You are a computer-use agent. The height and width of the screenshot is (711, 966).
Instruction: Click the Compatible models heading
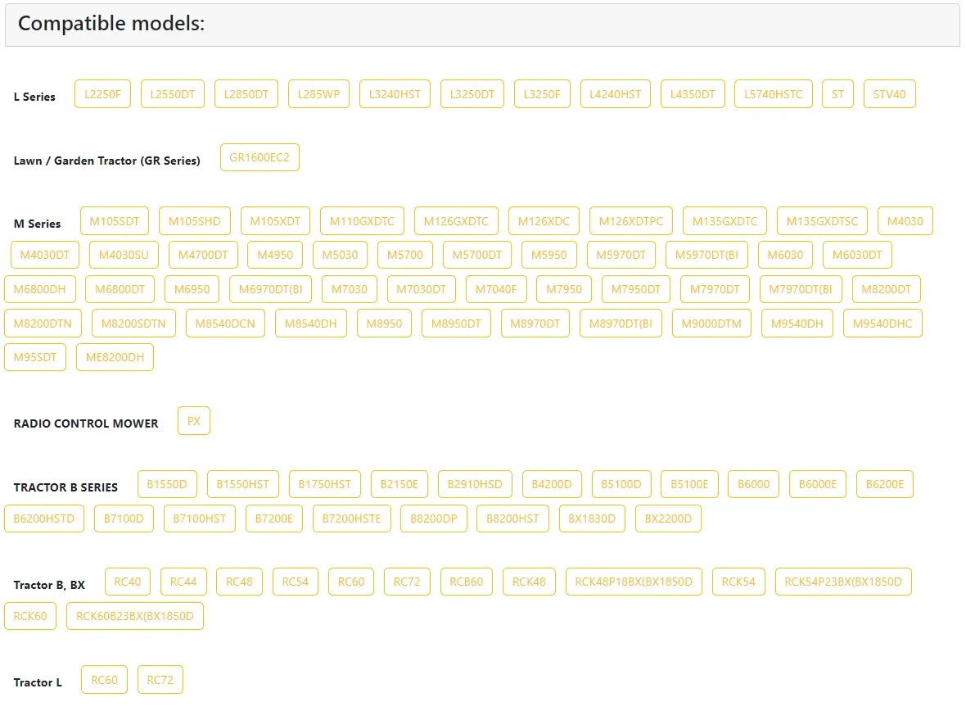click(111, 24)
